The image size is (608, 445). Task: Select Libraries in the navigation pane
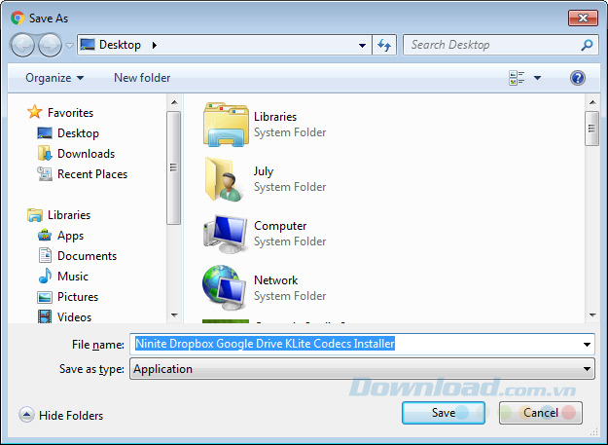tap(69, 215)
